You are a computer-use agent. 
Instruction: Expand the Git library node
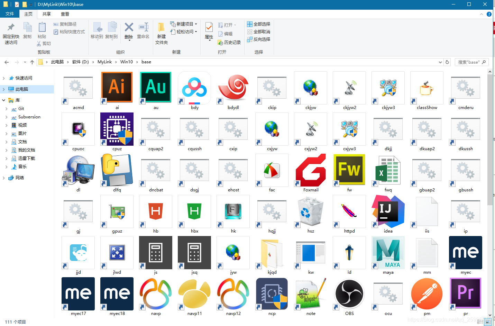[x=7, y=109]
